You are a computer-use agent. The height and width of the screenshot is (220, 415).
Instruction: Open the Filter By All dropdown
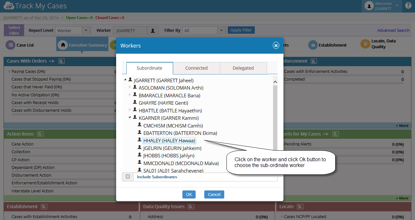coord(221,31)
